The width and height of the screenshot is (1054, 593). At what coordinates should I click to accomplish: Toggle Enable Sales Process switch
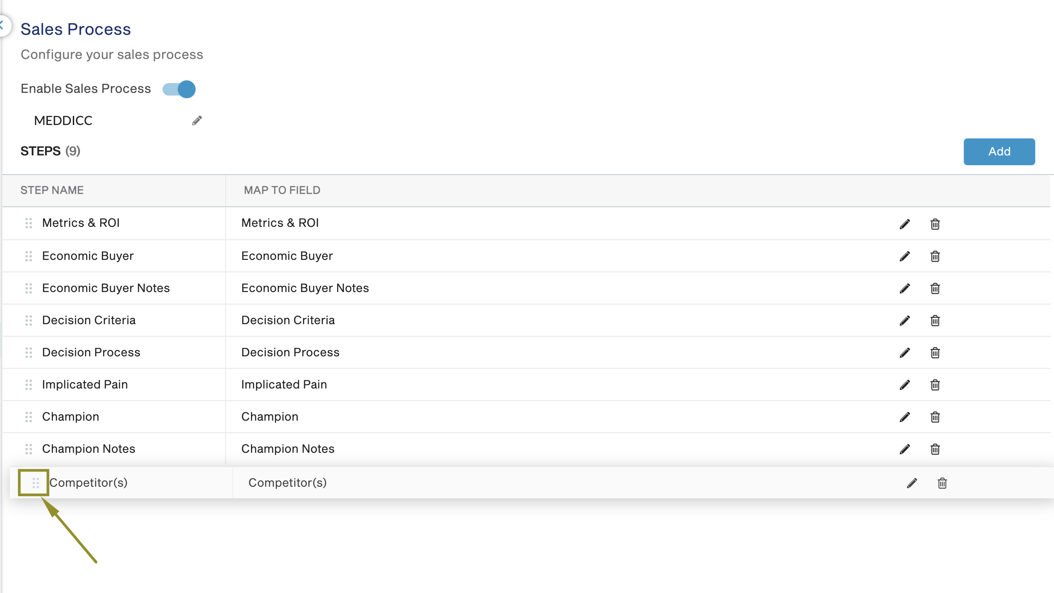point(179,89)
